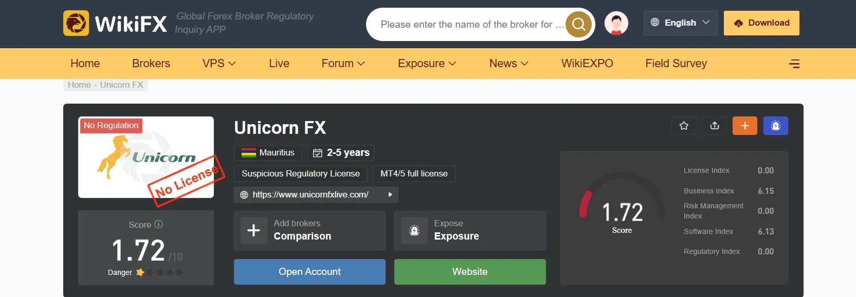Click the Download button
Viewport: 856px width, 297px height.
(761, 23)
